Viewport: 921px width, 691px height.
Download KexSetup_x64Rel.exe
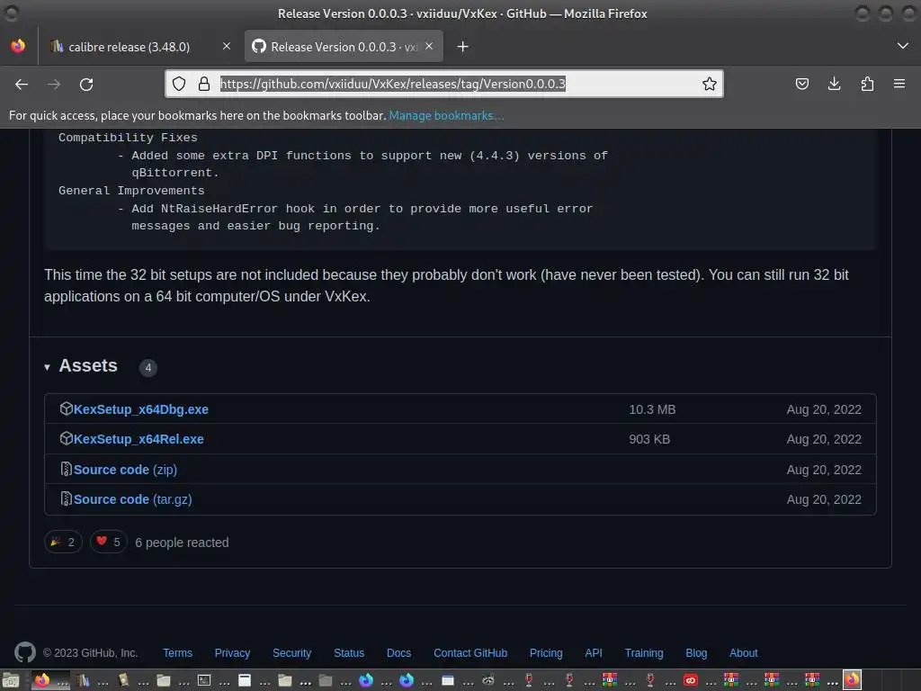[139, 439]
